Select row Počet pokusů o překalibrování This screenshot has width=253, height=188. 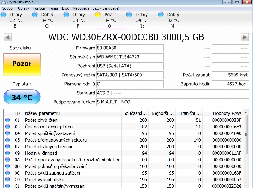click(x=124, y=166)
